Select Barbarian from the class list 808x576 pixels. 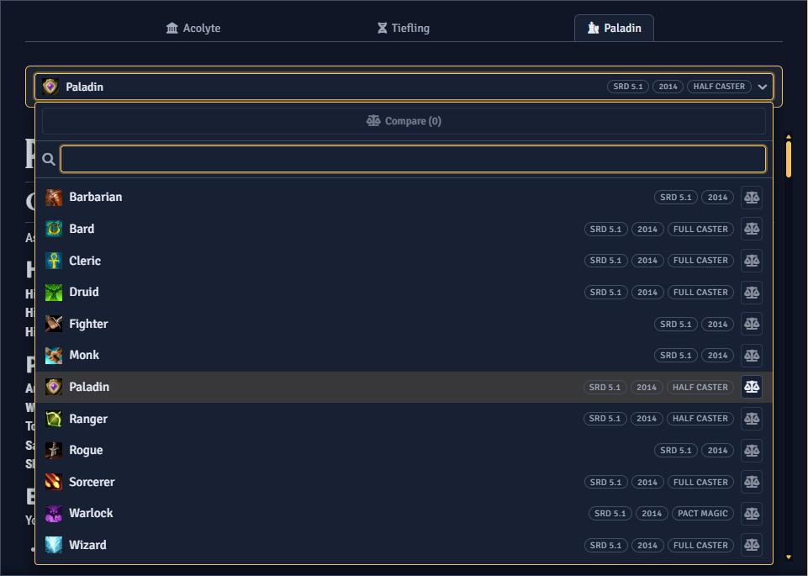coord(404,198)
